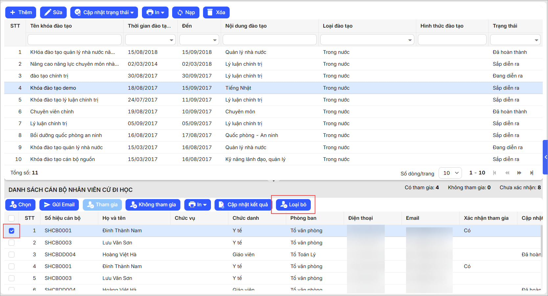
Task: Click the Không tham gia button
Action: click(x=153, y=205)
